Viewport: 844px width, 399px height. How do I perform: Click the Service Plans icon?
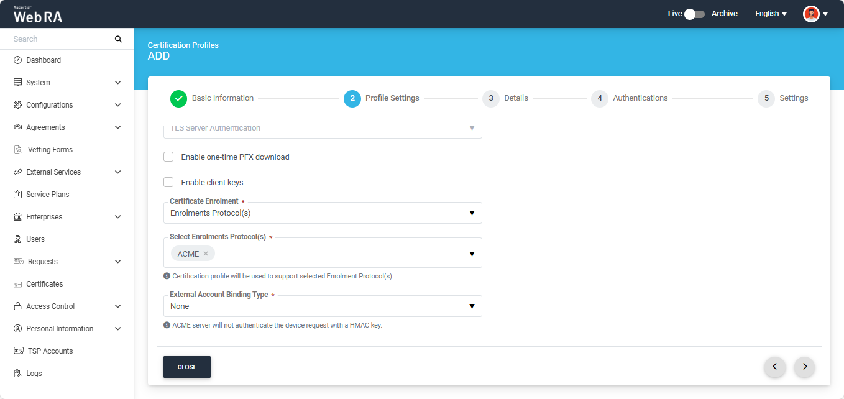[17, 195]
